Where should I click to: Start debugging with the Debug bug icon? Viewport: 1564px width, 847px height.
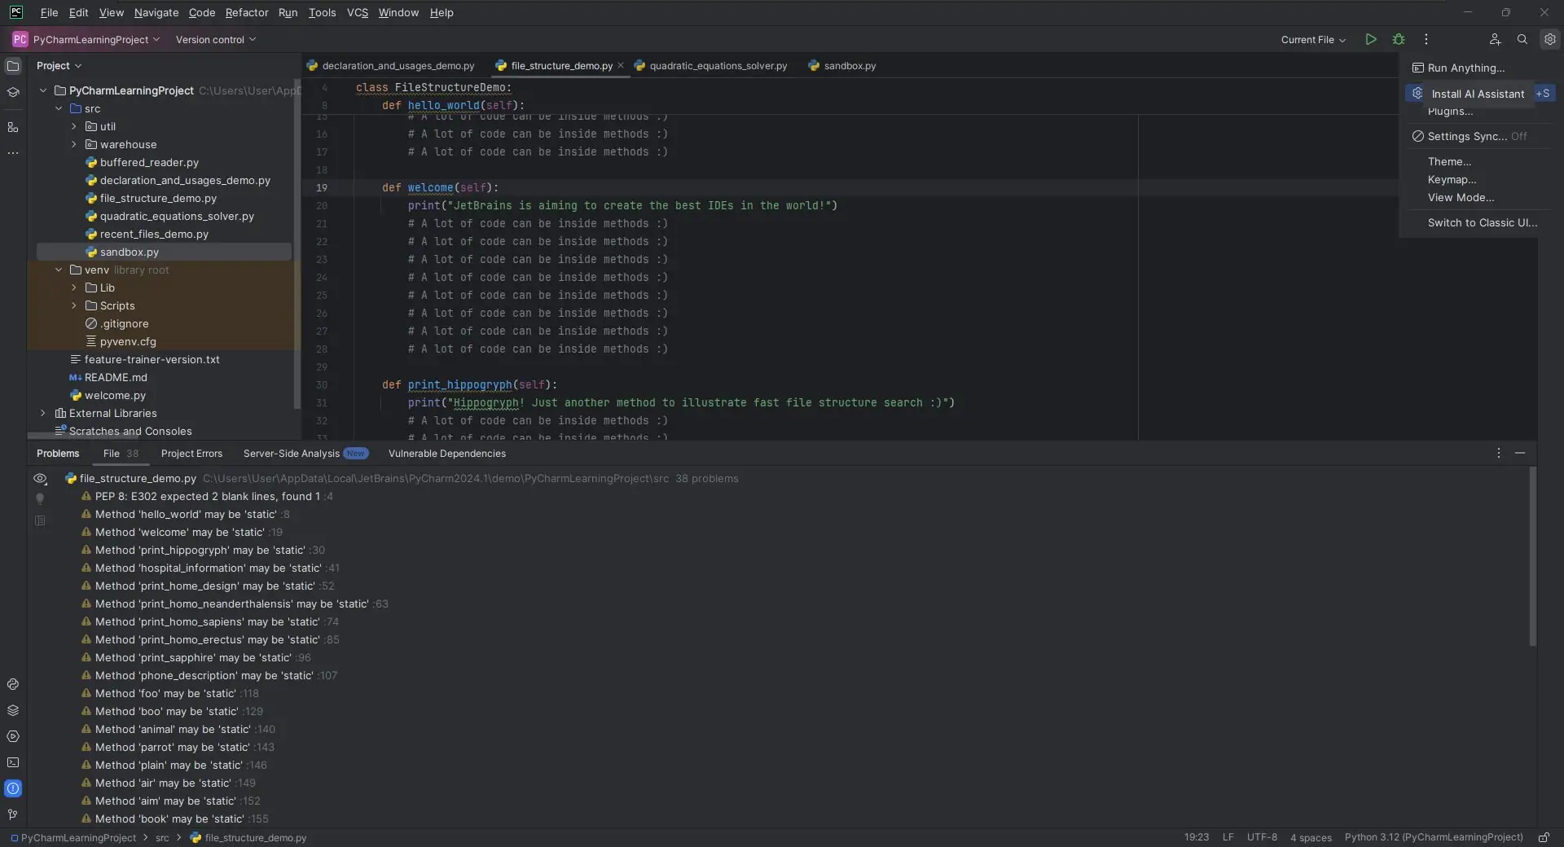tap(1399, 39)
